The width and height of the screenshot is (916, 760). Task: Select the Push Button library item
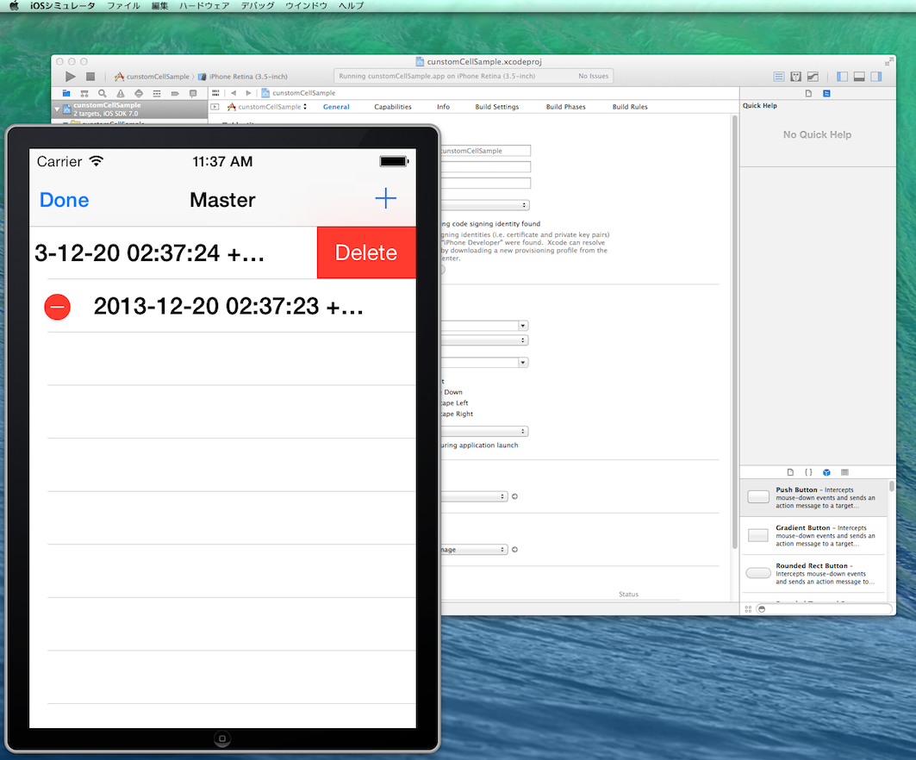coord(813,498)
